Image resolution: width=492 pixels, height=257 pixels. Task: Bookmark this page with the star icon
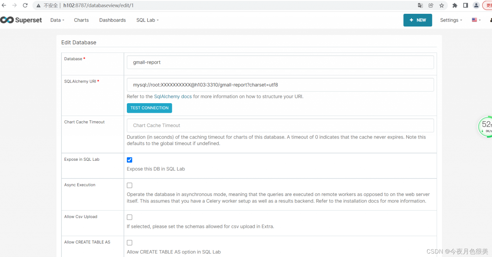tap(442, 5)
